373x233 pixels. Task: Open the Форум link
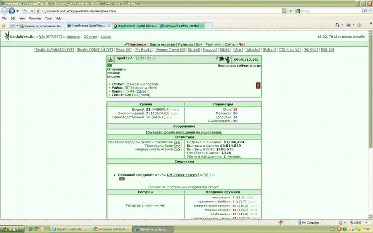(106, 36)
